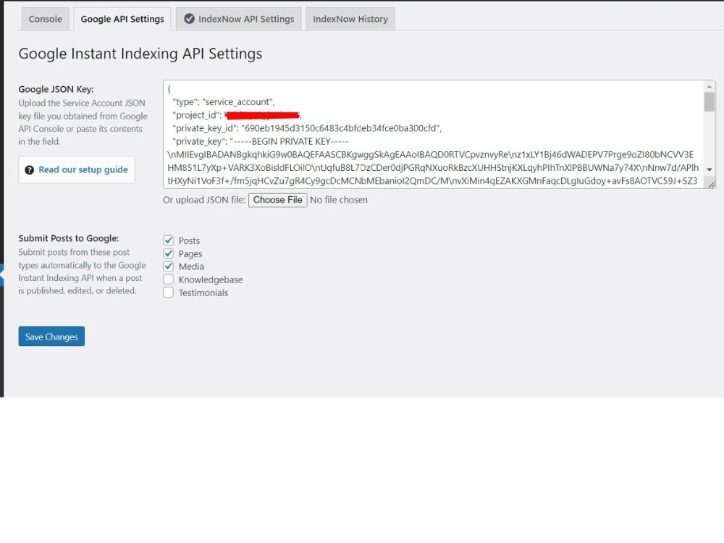The image size is (724, 543).
Task: Enable Knowledgebase submission
Action: coord(168,279)
